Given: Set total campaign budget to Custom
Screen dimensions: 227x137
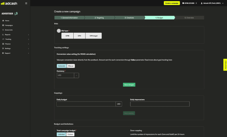Looking at the screenshot, I should coord(70,134).
